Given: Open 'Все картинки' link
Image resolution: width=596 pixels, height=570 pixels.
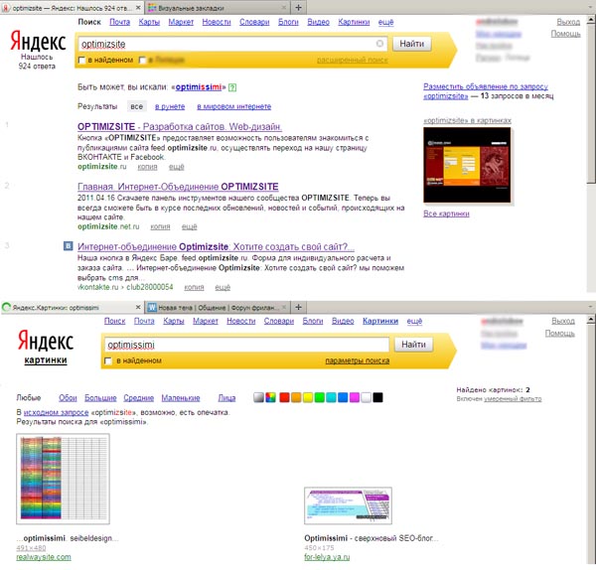Looking at the screenshot, I should pyautogui.click(x=446, y=214).
